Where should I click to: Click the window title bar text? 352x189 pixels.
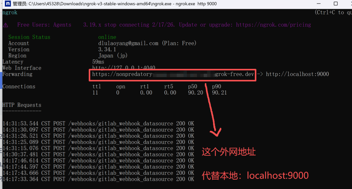(115, 4)
